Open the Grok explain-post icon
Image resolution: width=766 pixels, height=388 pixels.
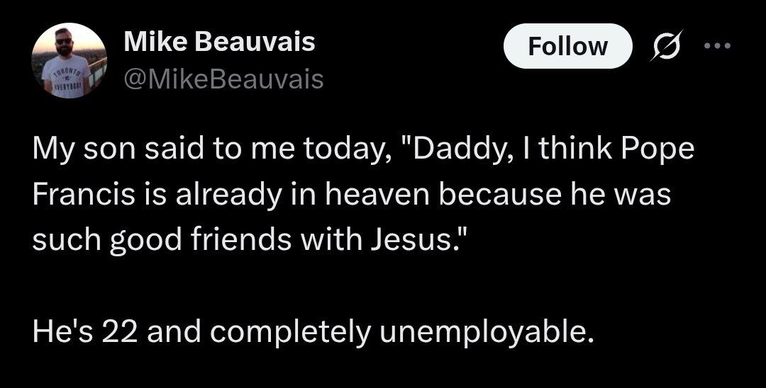666,45
